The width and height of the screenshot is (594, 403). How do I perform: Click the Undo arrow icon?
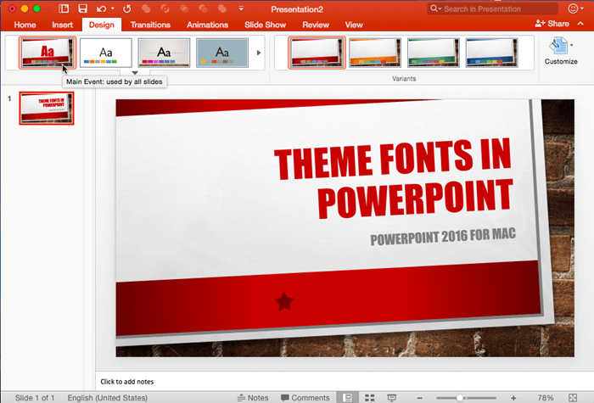101,8
